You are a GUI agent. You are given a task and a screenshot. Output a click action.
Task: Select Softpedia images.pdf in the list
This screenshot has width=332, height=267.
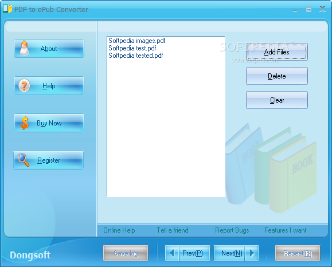(x=137, y=41)
